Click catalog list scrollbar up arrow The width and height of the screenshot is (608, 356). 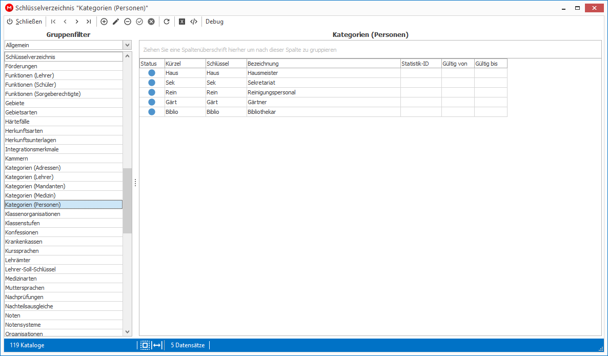click(127, 56)
